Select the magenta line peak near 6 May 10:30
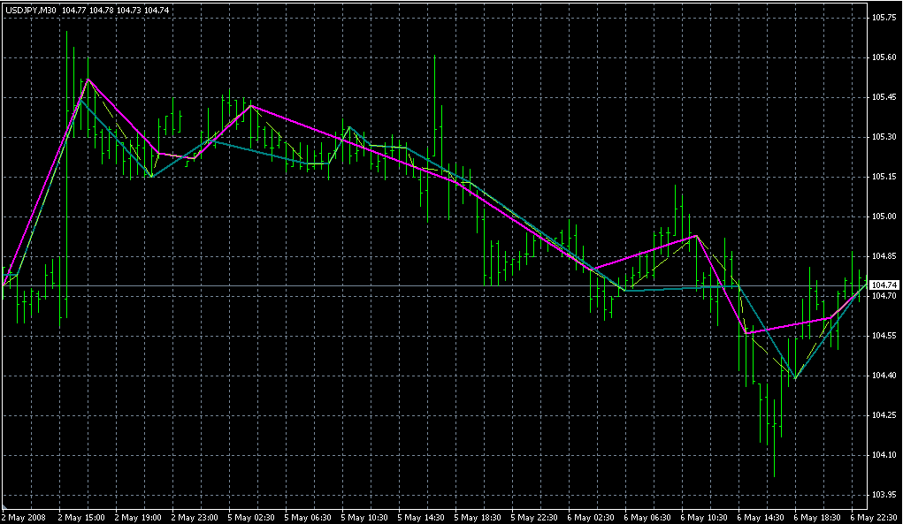Viewport: 903px width, 524px height. tap(697, 236)
